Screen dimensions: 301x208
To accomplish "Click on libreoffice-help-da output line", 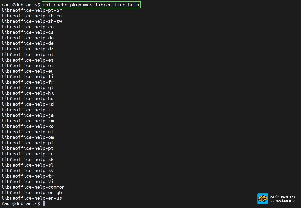I will (28, 38).
